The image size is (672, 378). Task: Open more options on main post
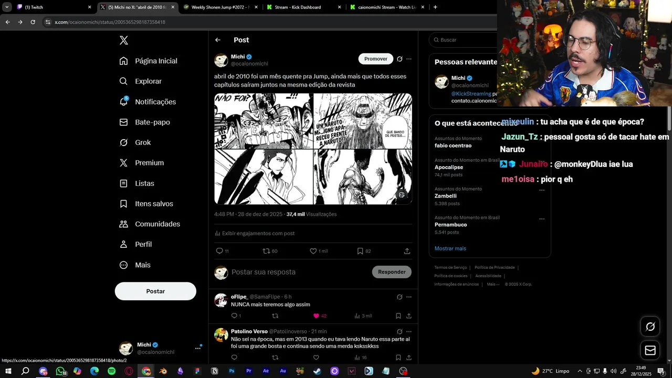click(409, 59)
